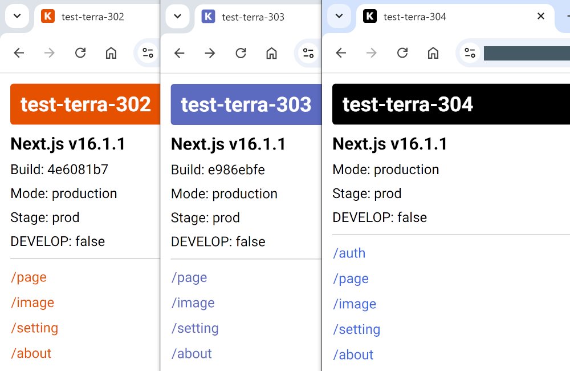Click 'Stage: prod' in test-terra-304 window
Screen dimensions: 570x371
click(x=367, y=193)
